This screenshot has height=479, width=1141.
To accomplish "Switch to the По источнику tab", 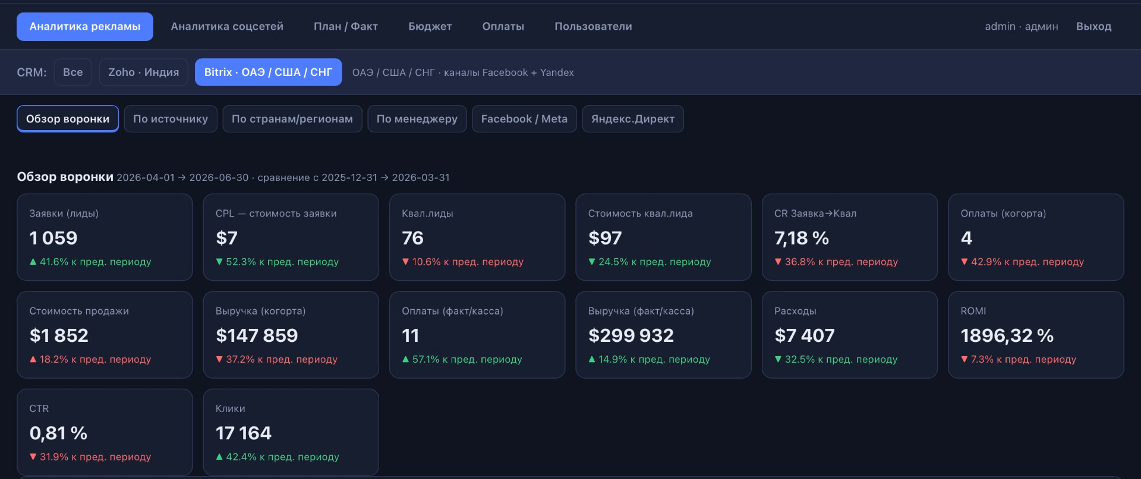I will click(x=171, y=119).
